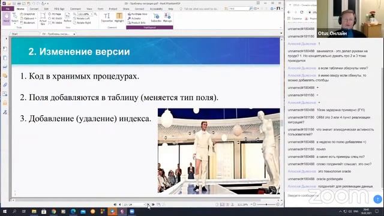Go to first page button
Screen dimensions: 384x216
coord(115,205)
